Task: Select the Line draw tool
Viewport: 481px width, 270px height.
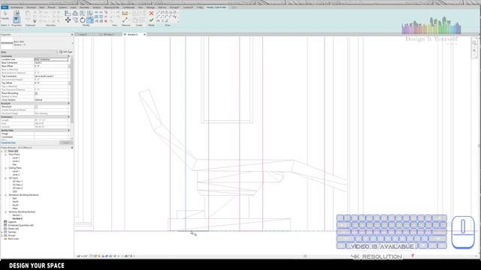Action: coord(159,13)
